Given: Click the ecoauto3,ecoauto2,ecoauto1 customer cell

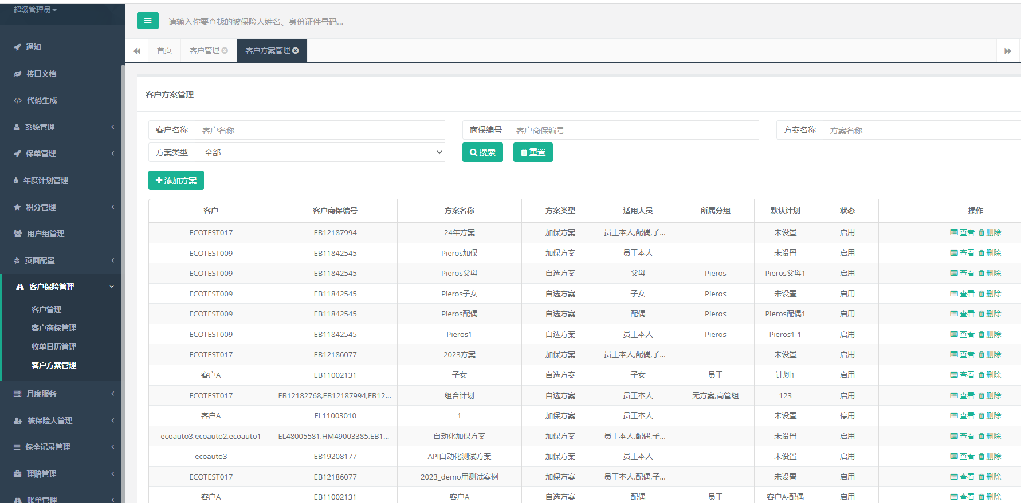Looking at the screenshot, I should [211, 436].
